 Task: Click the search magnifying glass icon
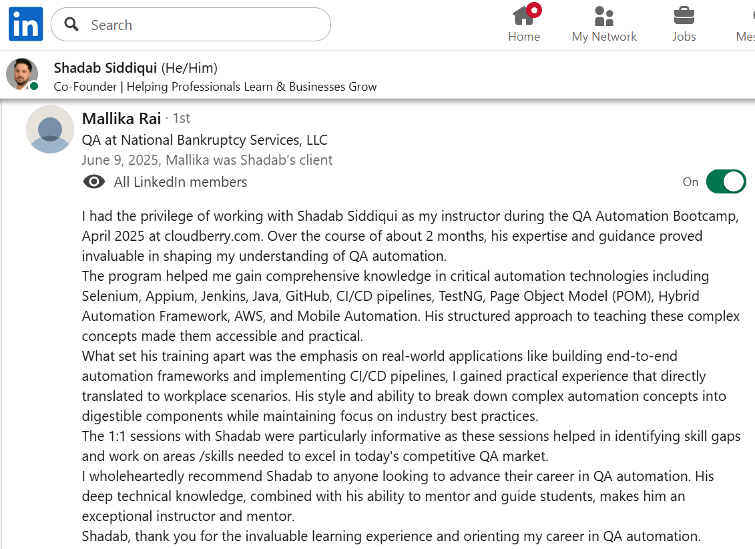pyautogui.click(x=71, y=25)
